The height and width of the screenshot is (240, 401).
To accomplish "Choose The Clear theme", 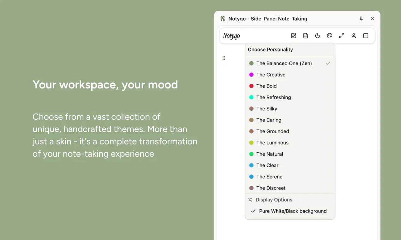I will click(290, 165).
